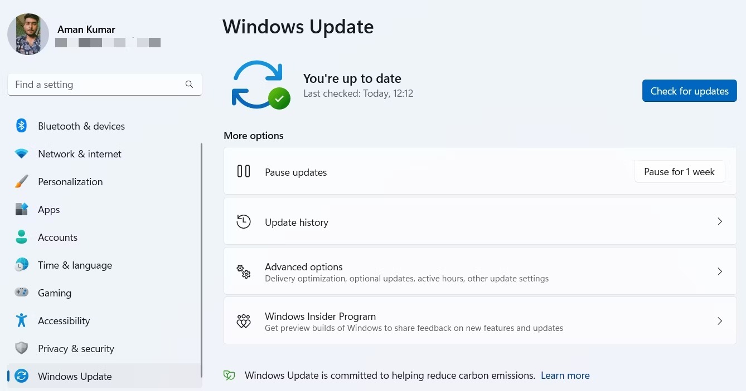Viewport: 746px width, 391px height.
Task: Click the Network & internet Wi-Fi icon
Action: pos(21,154)
